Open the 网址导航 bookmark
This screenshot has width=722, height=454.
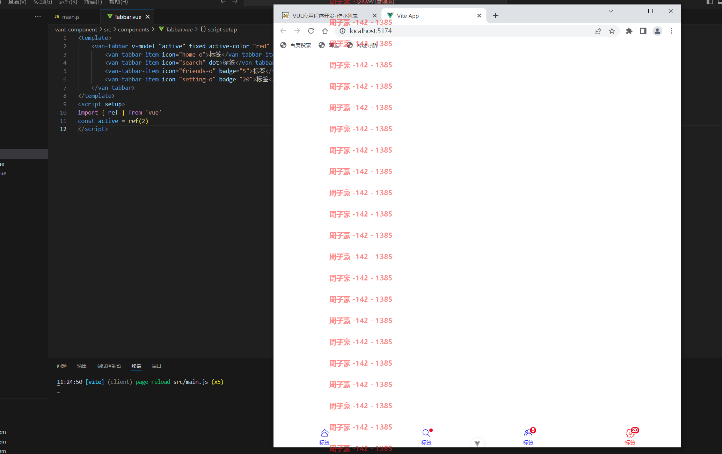pos(362,45)
